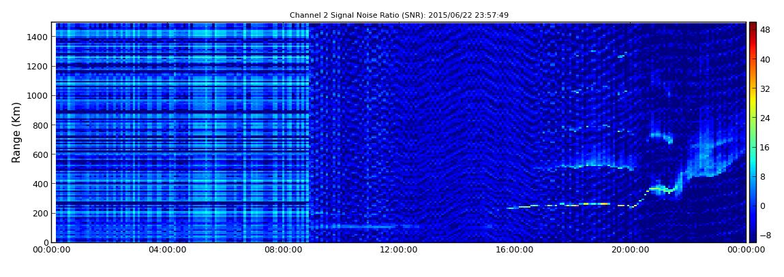Click the 12:00:00 time axis label
The image size is (784, 277).
click(397, 250)
